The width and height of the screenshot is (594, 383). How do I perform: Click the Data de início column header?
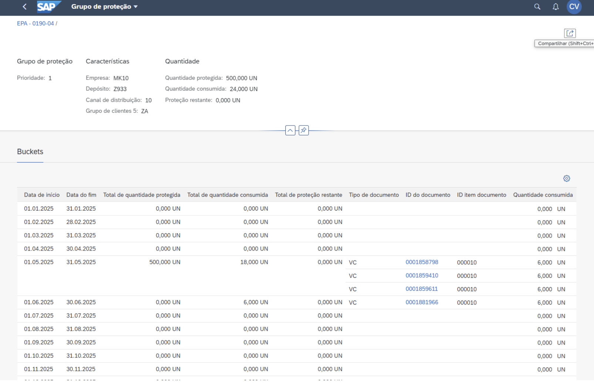pos(42,195)
